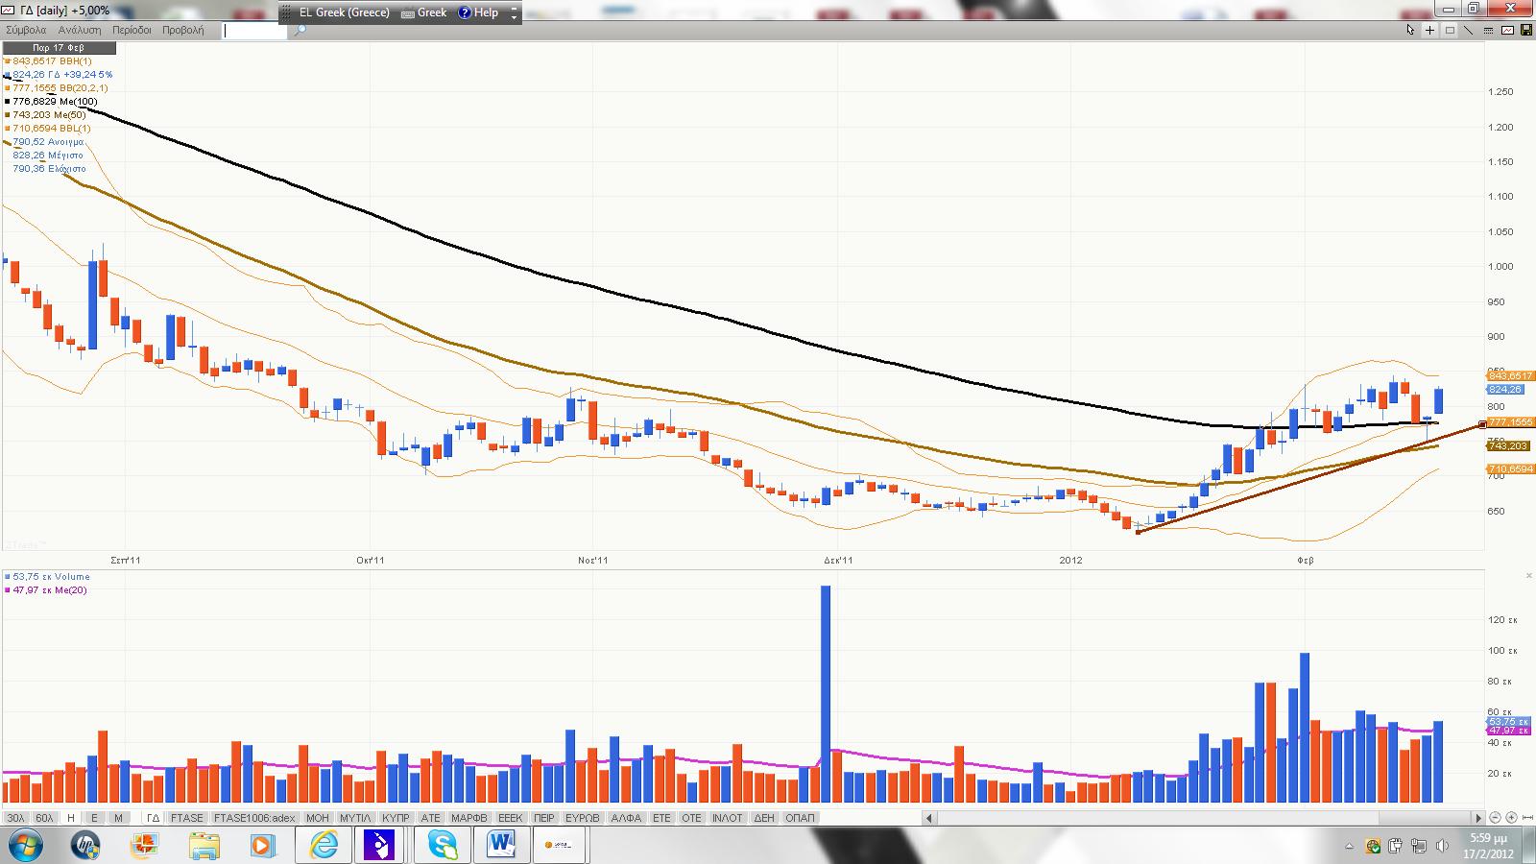Open the ΟΠΑΠ symbol tab
1536x864 pixels.
click(x=800, y=818)
